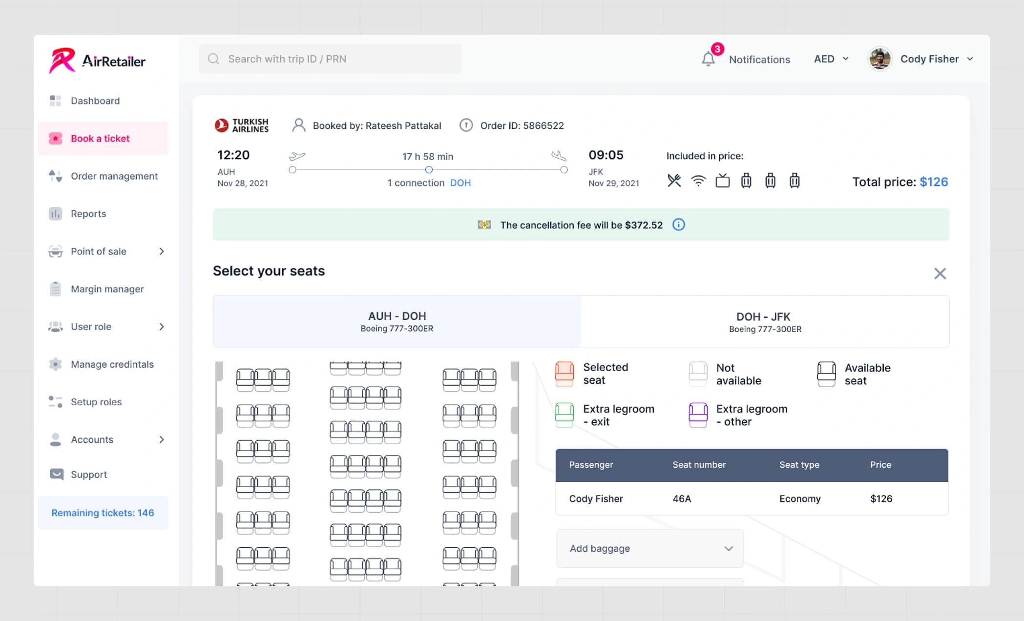Click the Support envelope icon

pos(57,474)
